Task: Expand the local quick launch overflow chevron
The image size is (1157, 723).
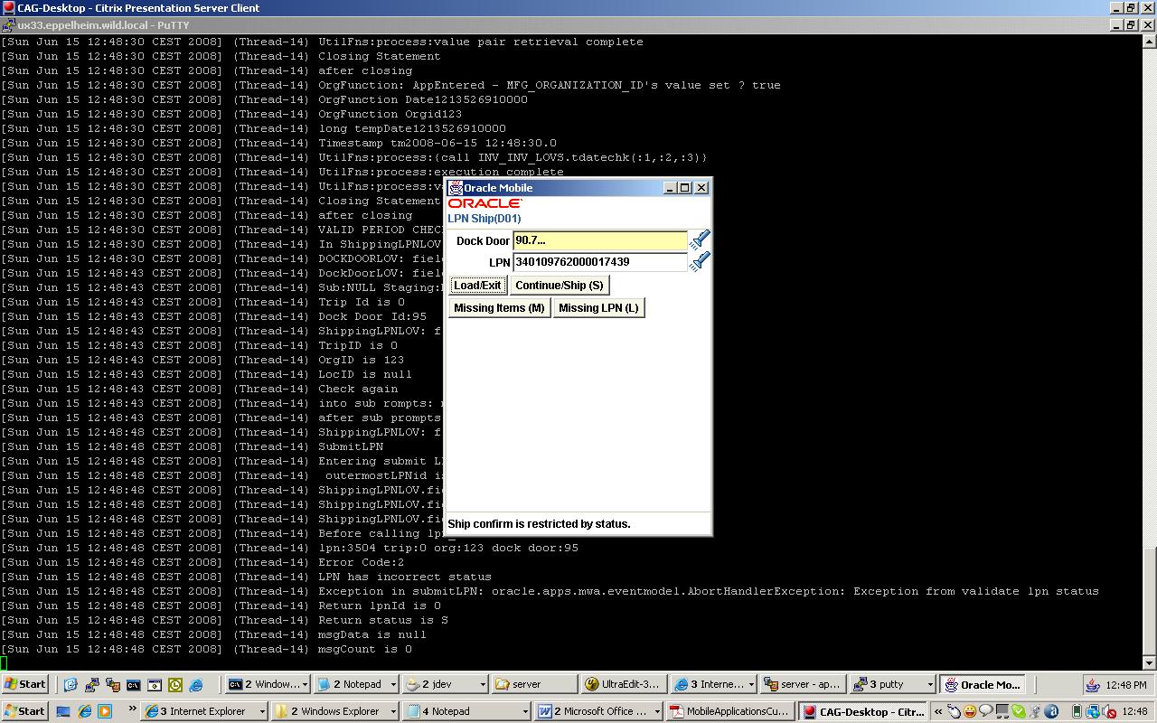Action: (x=133, y=709)
